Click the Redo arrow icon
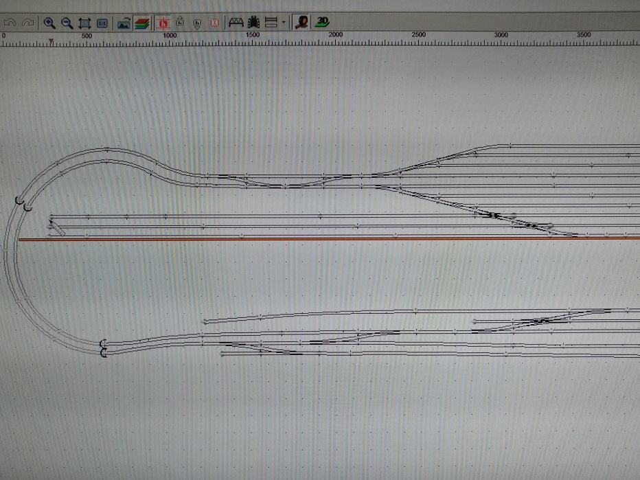This screenshot has height=480, width=640. pos(27,23)
